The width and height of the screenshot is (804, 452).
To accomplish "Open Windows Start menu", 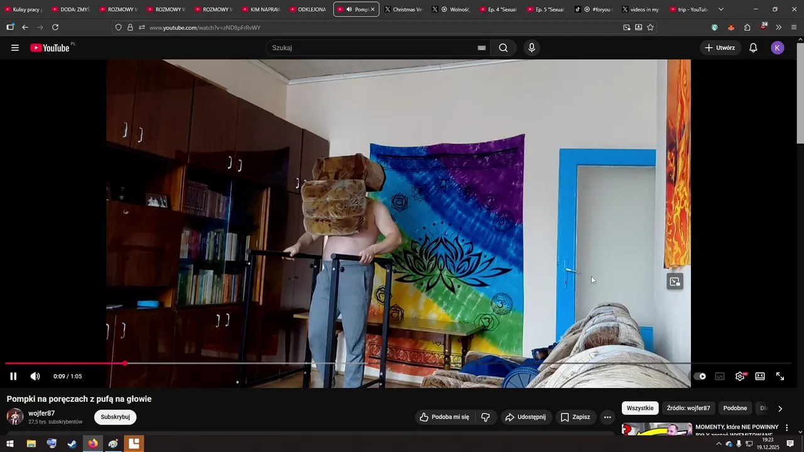I will tap(10, 444).
